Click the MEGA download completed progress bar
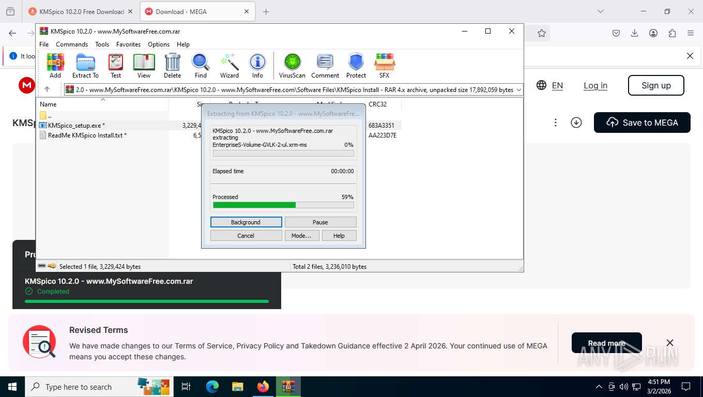This screenshot has width=703, height=397. pyautogui.click(x=147, y=301)
